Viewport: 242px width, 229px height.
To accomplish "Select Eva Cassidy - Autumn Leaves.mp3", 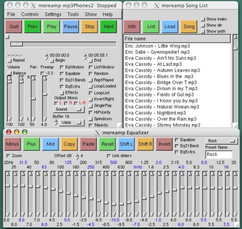I will [x=177, y=70].
